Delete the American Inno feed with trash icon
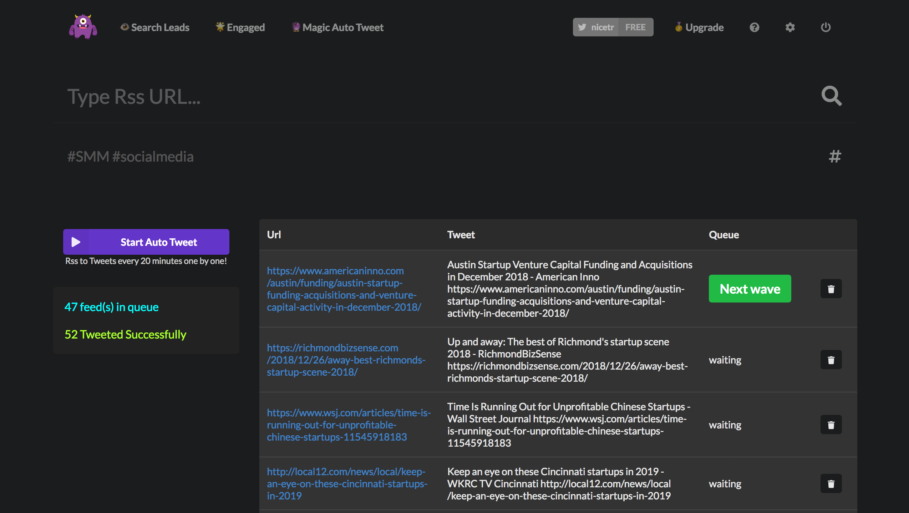The image size is (909, 513). coord(831,289)
